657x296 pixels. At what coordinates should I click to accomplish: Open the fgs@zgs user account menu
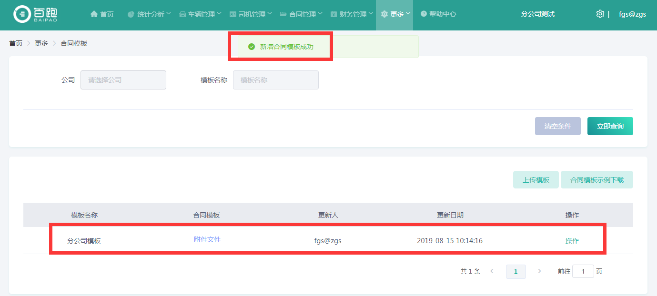click(632, 14)
